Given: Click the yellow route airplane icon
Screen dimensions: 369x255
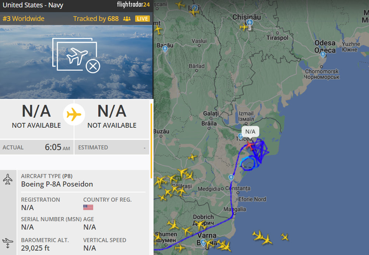Looking at the screenshot, I should pyautogui.click(x=74, y=114).
